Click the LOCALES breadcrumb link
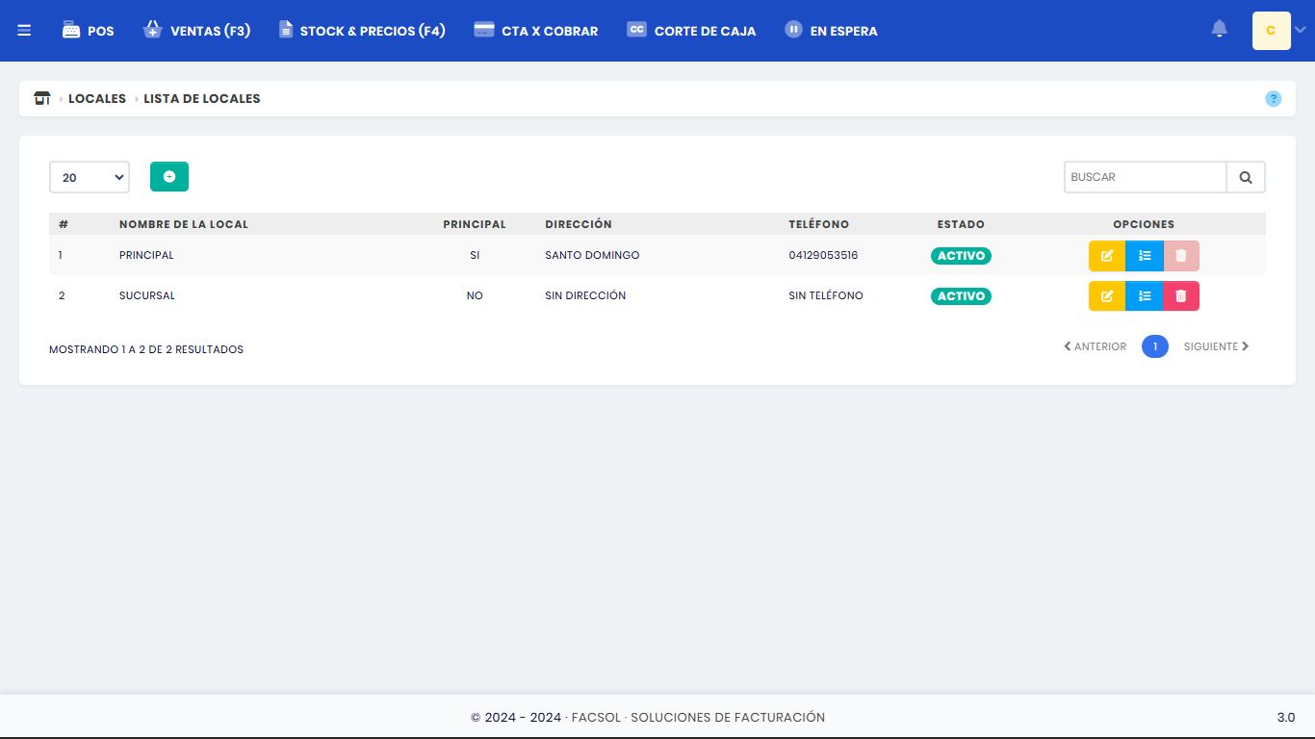 (x=97, y=98)
